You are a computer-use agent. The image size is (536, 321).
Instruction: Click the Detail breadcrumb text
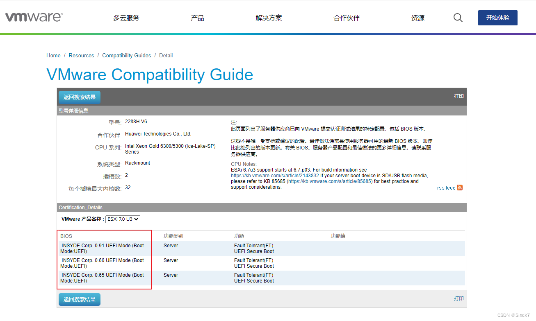click(x=166, y=55)
